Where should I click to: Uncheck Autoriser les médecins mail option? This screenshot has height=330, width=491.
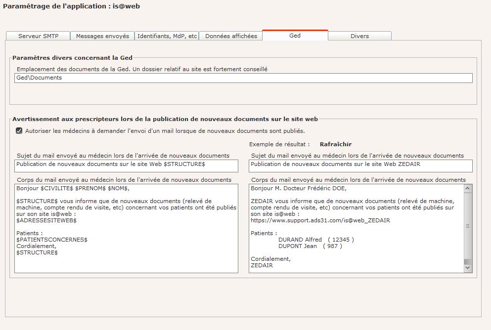pos(19,131)
